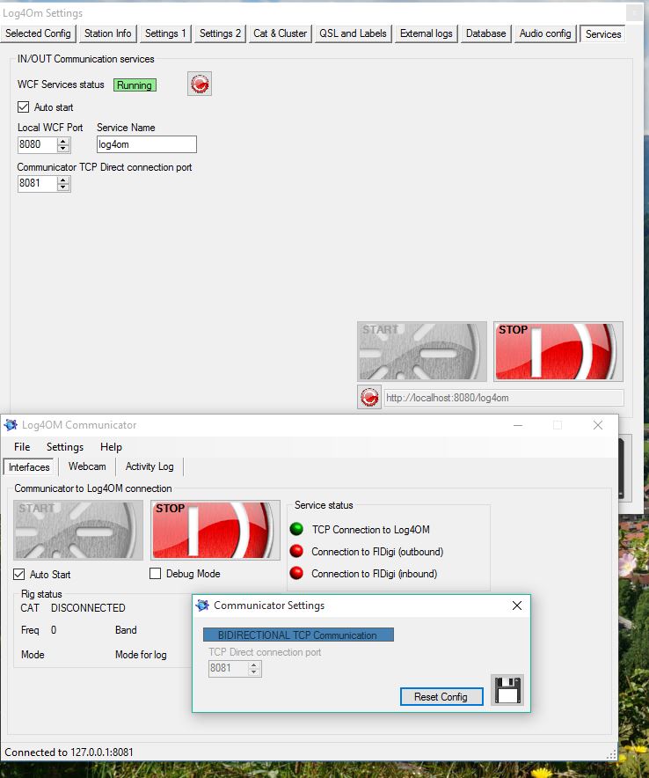The height and width of the screenshot is (778, 649).
Task: Click the Communicator window resize grip
Action: [612, 754]
